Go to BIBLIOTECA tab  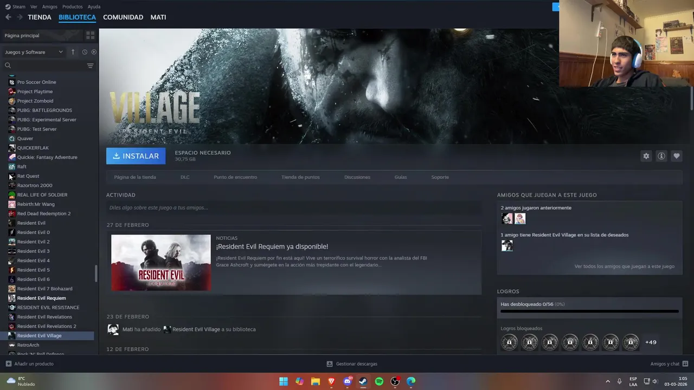point(77,17)
